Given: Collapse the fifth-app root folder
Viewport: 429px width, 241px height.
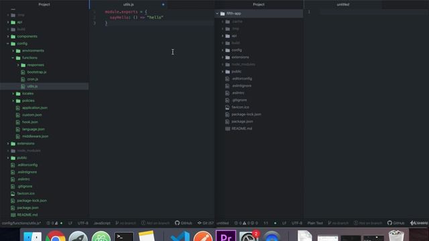Looking at the screenshot, I should [x=217, y=13].
